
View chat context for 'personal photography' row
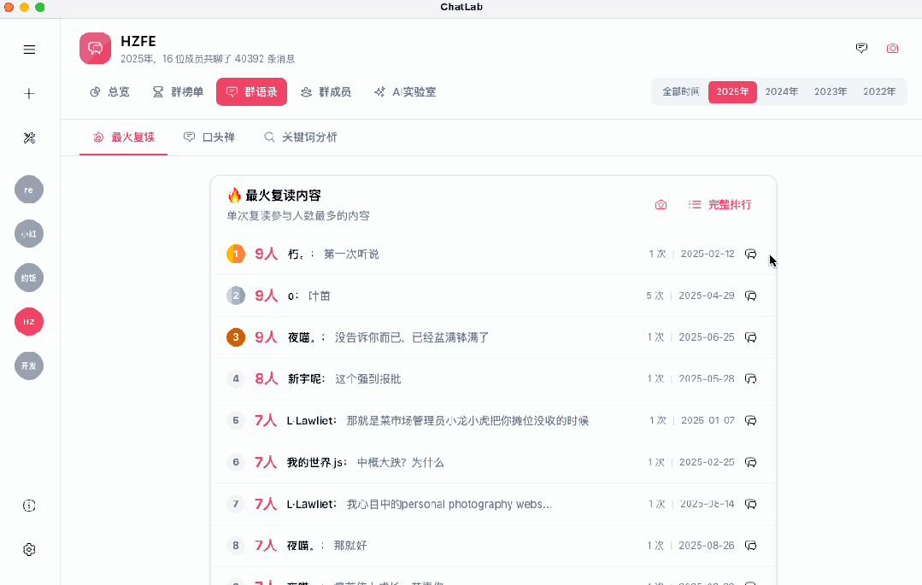(x=750, y=504)
